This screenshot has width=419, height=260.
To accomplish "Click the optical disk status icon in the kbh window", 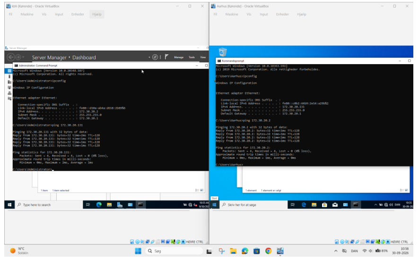I will 137,242.
